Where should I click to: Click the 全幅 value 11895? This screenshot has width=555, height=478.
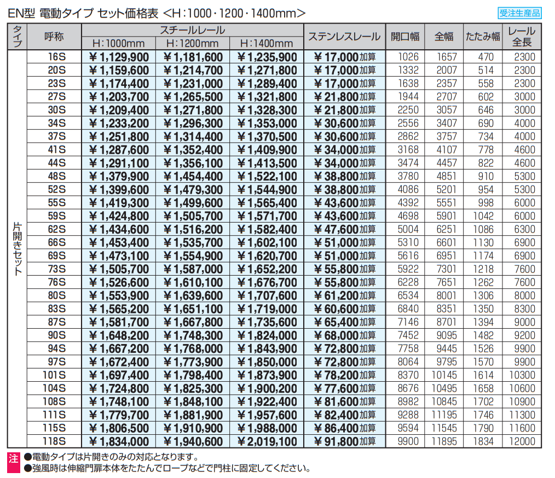point(444,441)
